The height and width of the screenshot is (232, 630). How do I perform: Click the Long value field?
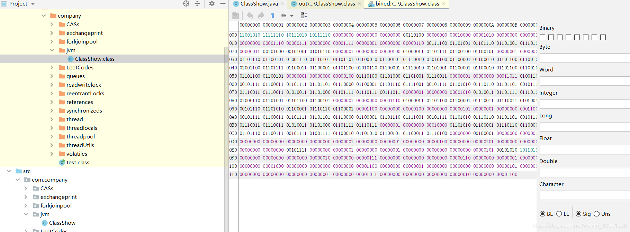(x=585, y=127)
